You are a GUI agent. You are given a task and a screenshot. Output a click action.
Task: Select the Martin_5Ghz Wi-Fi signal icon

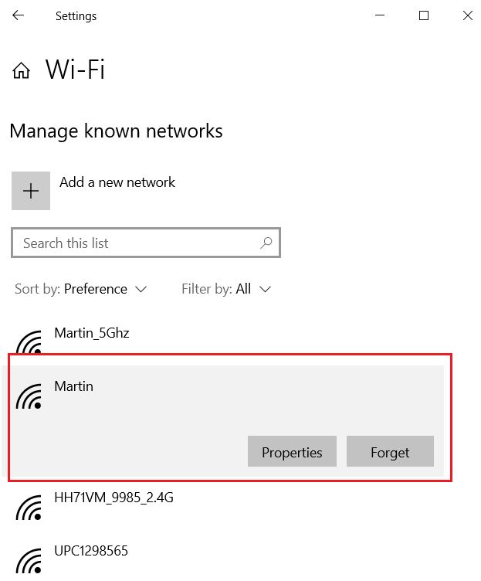pyautogui.click(x=29, y=341)
